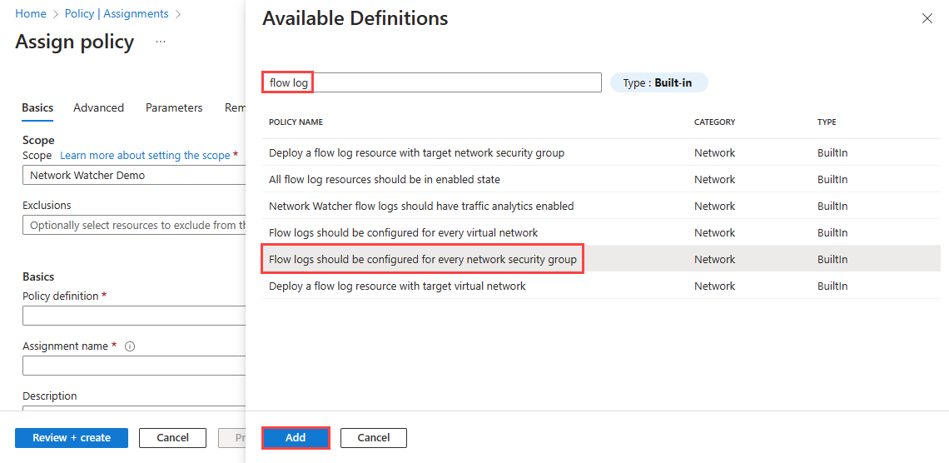
Task: Click the Add button
Action: pos(296,437)
